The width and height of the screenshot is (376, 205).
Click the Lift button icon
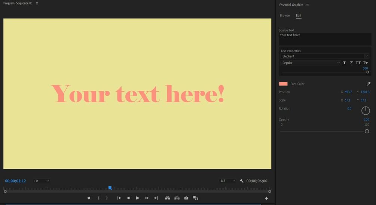pos(168,198)
